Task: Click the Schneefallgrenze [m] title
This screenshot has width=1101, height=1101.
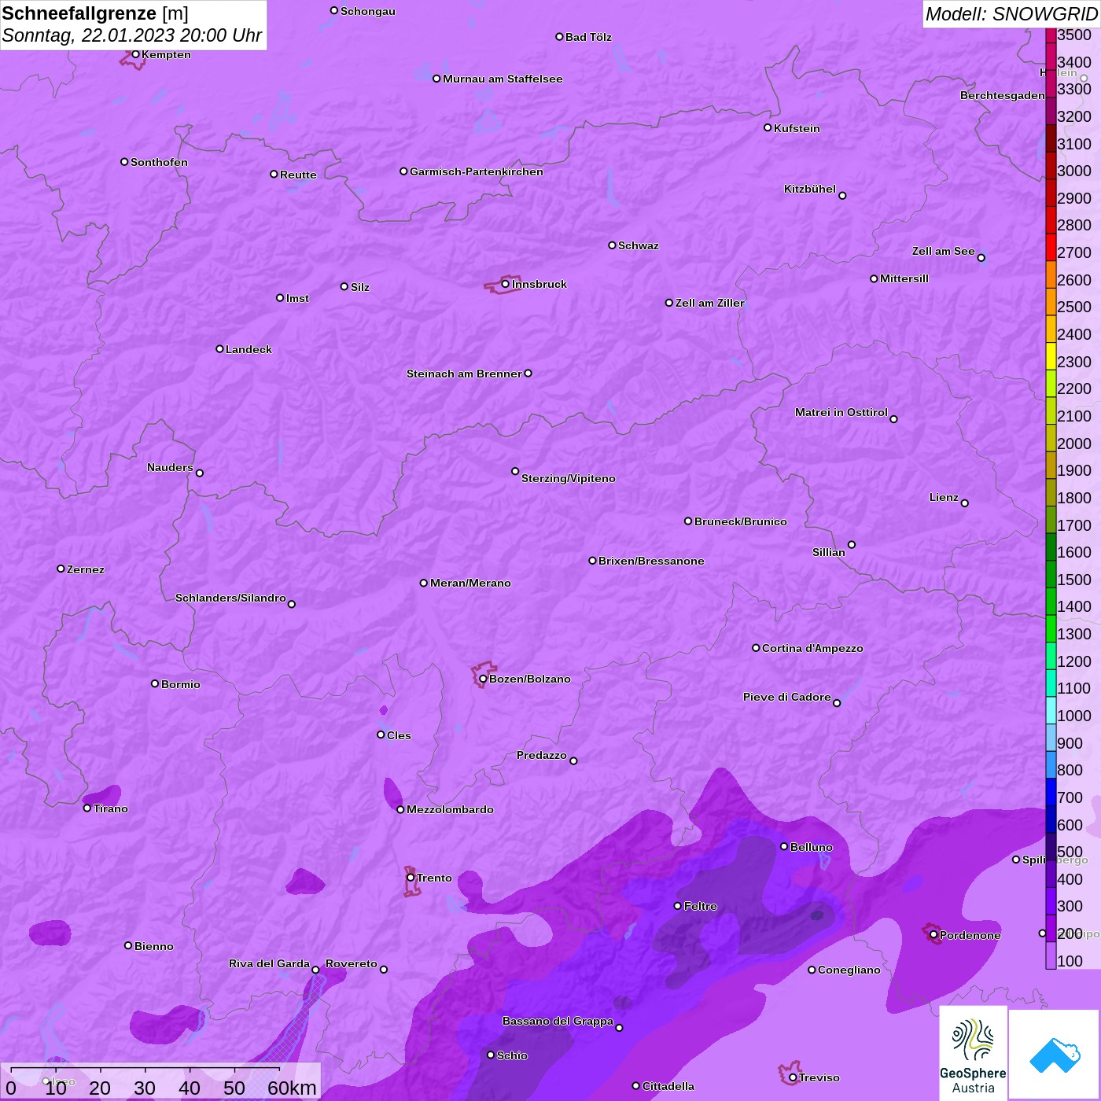Action: click(x=95, y=14)
